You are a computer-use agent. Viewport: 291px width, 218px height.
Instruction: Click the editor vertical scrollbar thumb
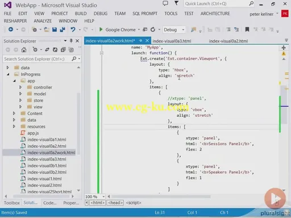coord(284,104)
